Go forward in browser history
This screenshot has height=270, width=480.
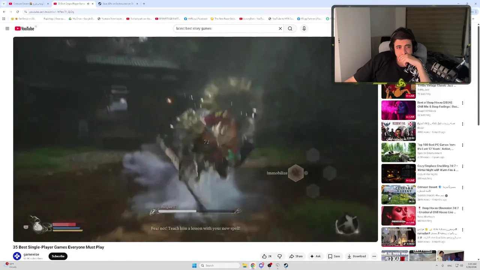tap(10, 12)
